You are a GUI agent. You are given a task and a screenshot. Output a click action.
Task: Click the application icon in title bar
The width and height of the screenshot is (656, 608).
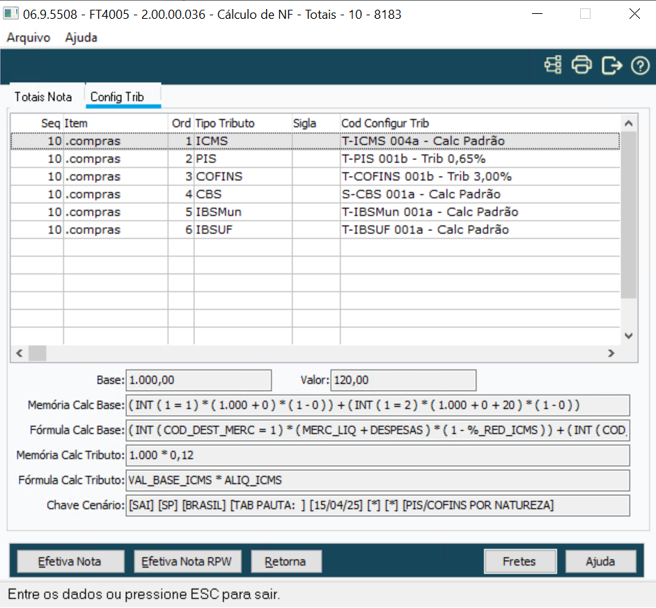tap(11, 14)
